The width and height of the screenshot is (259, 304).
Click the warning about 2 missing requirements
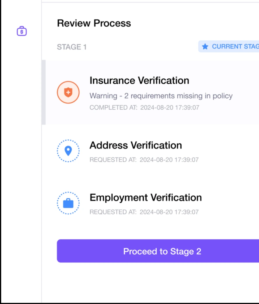[161, 96]
